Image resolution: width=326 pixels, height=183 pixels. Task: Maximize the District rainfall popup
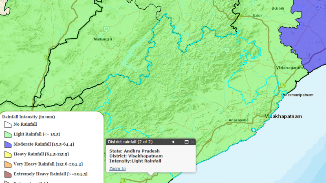point(186,142)
